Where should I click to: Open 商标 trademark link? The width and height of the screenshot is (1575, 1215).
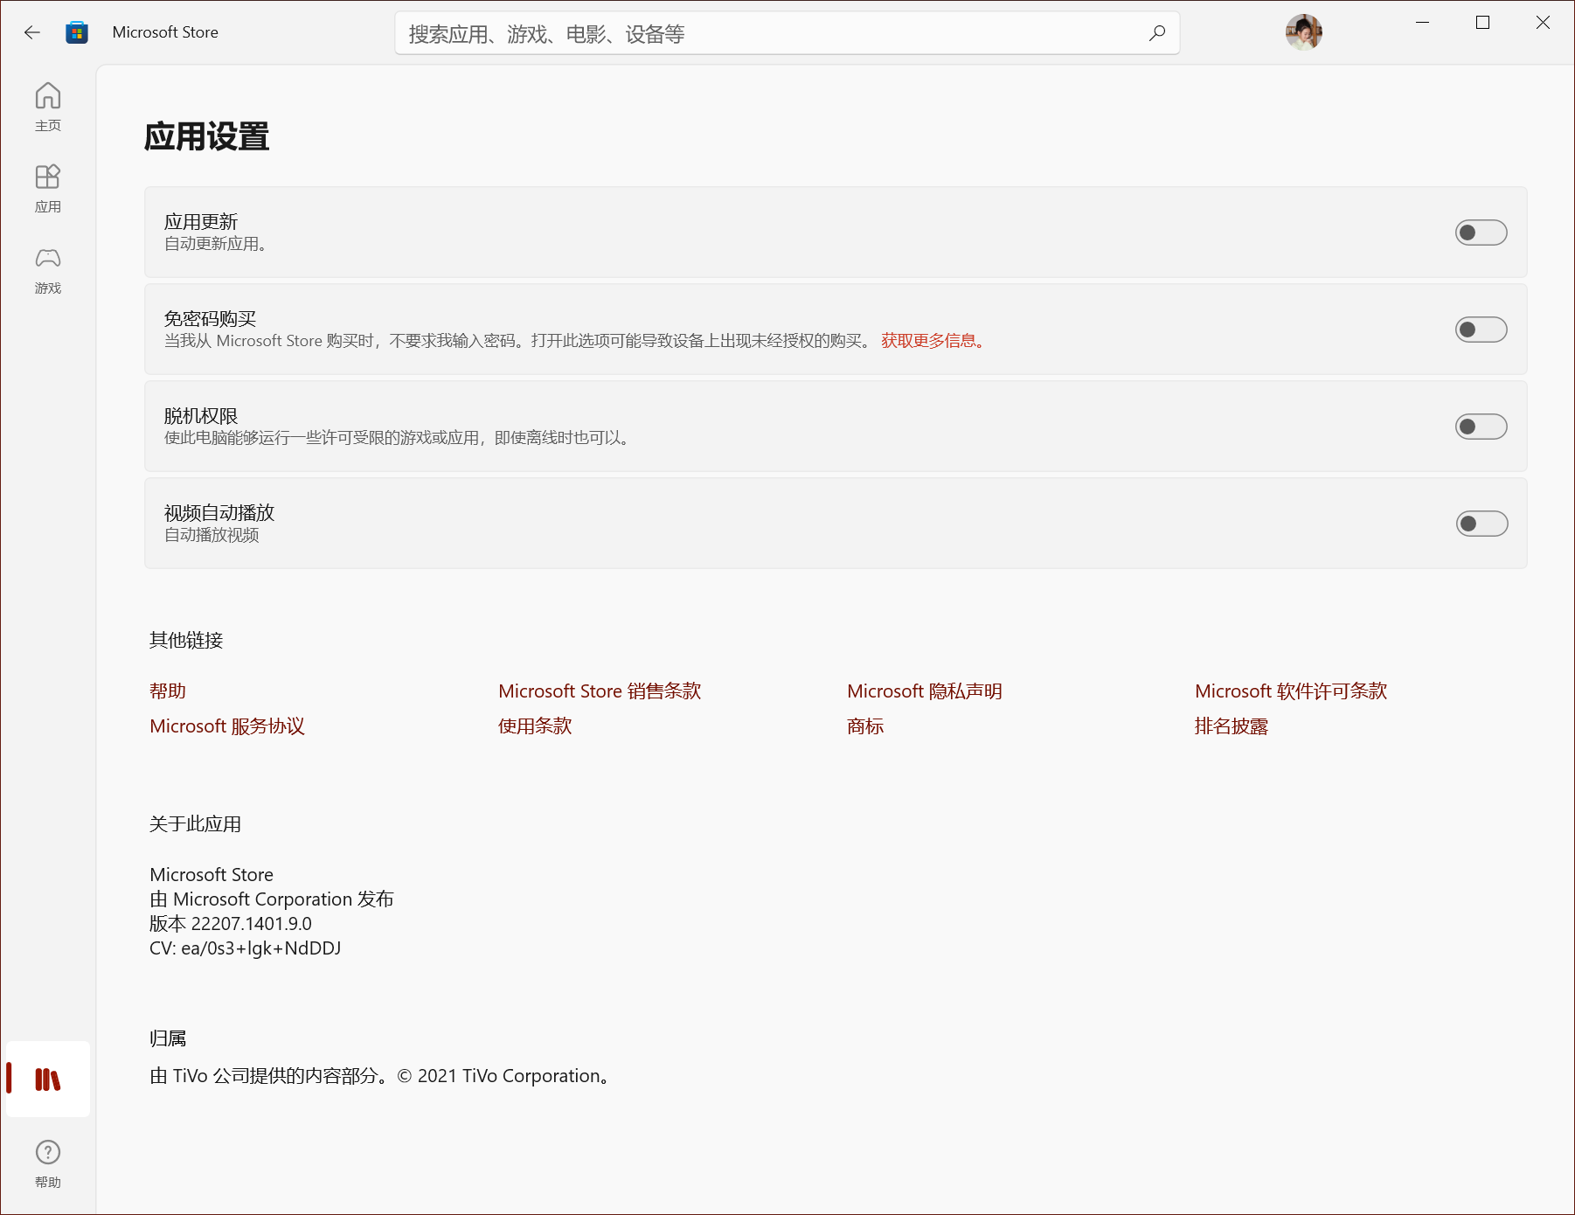(x=865, y=726)
